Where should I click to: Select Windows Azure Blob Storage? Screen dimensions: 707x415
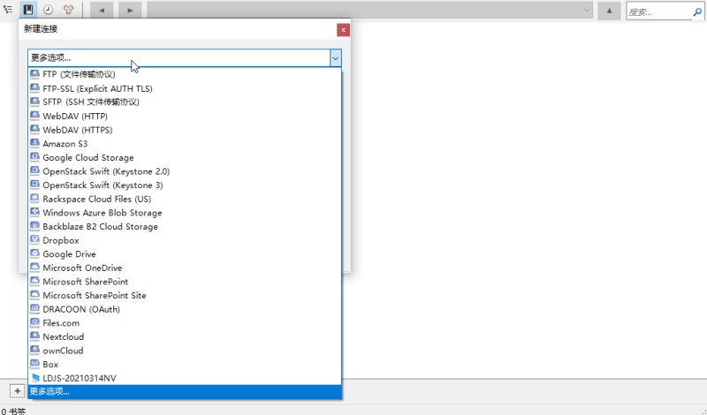tap(185, 213)
